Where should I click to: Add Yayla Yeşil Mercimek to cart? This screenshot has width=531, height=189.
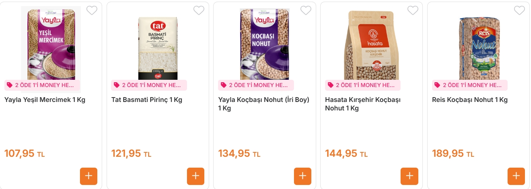[89, 176]
